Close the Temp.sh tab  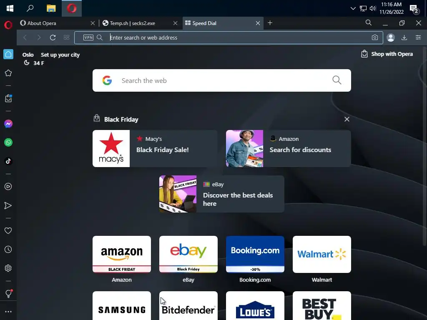176,23
